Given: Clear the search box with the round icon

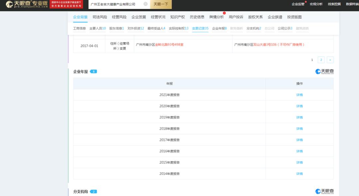Looking at the screenshot, I should 145,4.
